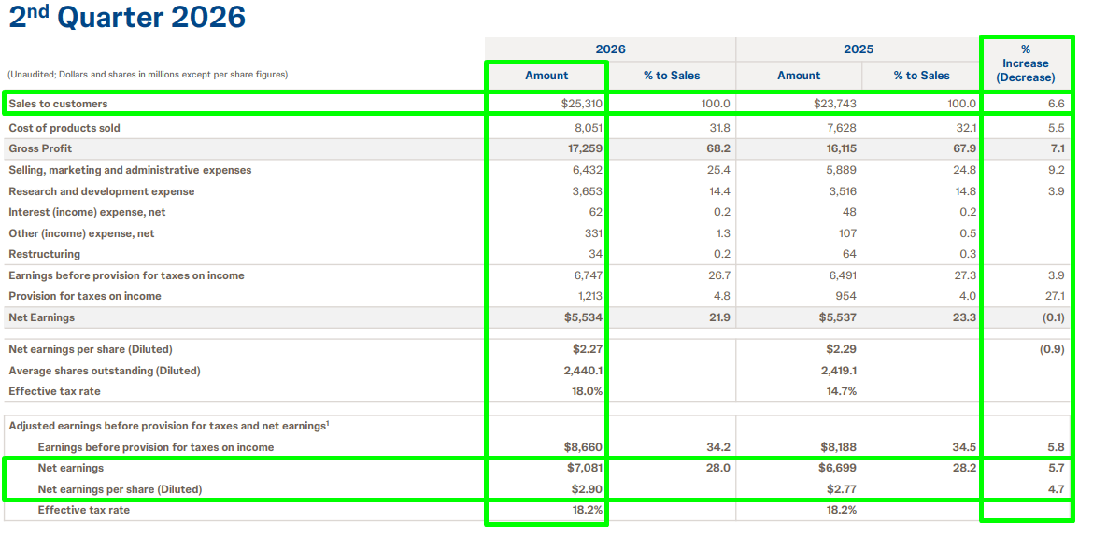
Task: Click the 9.2 percent increase value
Action: 1057,170
